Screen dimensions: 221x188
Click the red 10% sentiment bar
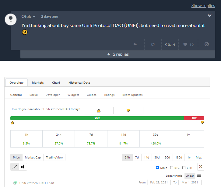(x=194, y=118)
